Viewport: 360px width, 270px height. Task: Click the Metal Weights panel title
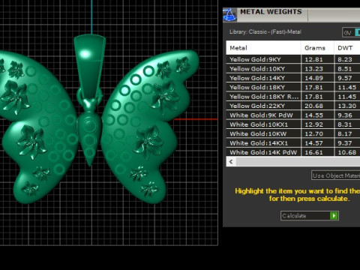point(271,12)
